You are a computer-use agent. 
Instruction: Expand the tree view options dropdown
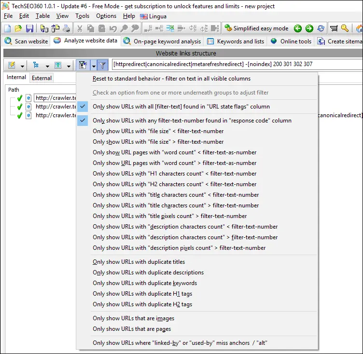tap(47, 65)
